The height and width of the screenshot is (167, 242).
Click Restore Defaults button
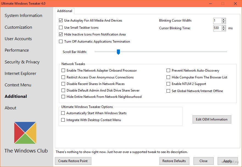tap(174, 161)
